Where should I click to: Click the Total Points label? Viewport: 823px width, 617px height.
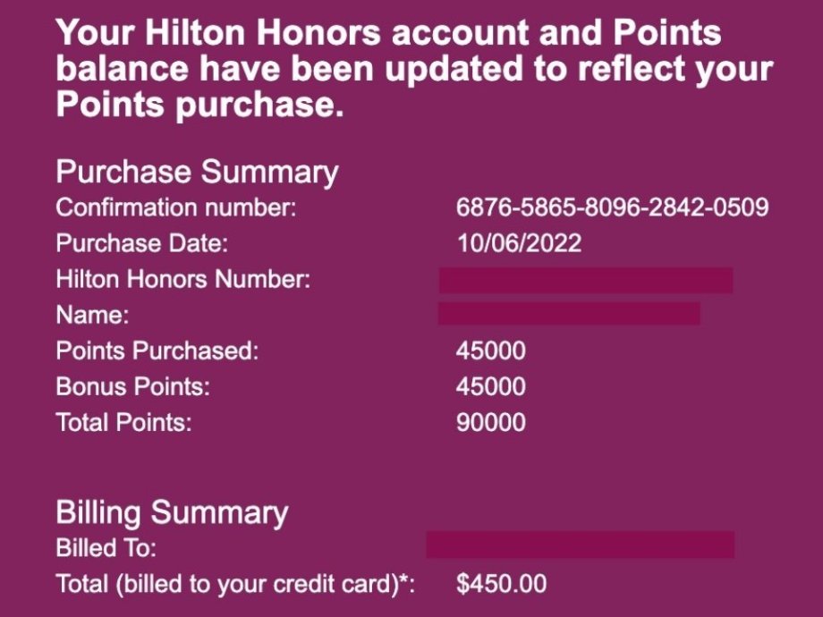(x=123, y=422)
